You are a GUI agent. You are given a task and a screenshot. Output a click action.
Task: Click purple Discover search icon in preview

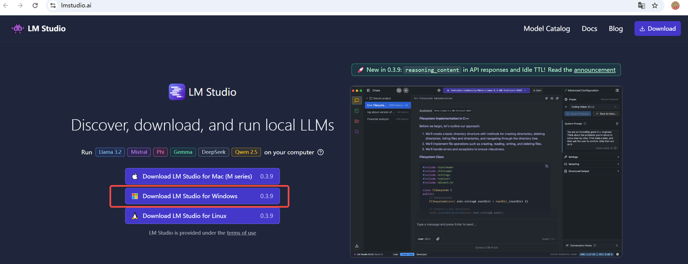click(x=357, y=131)
